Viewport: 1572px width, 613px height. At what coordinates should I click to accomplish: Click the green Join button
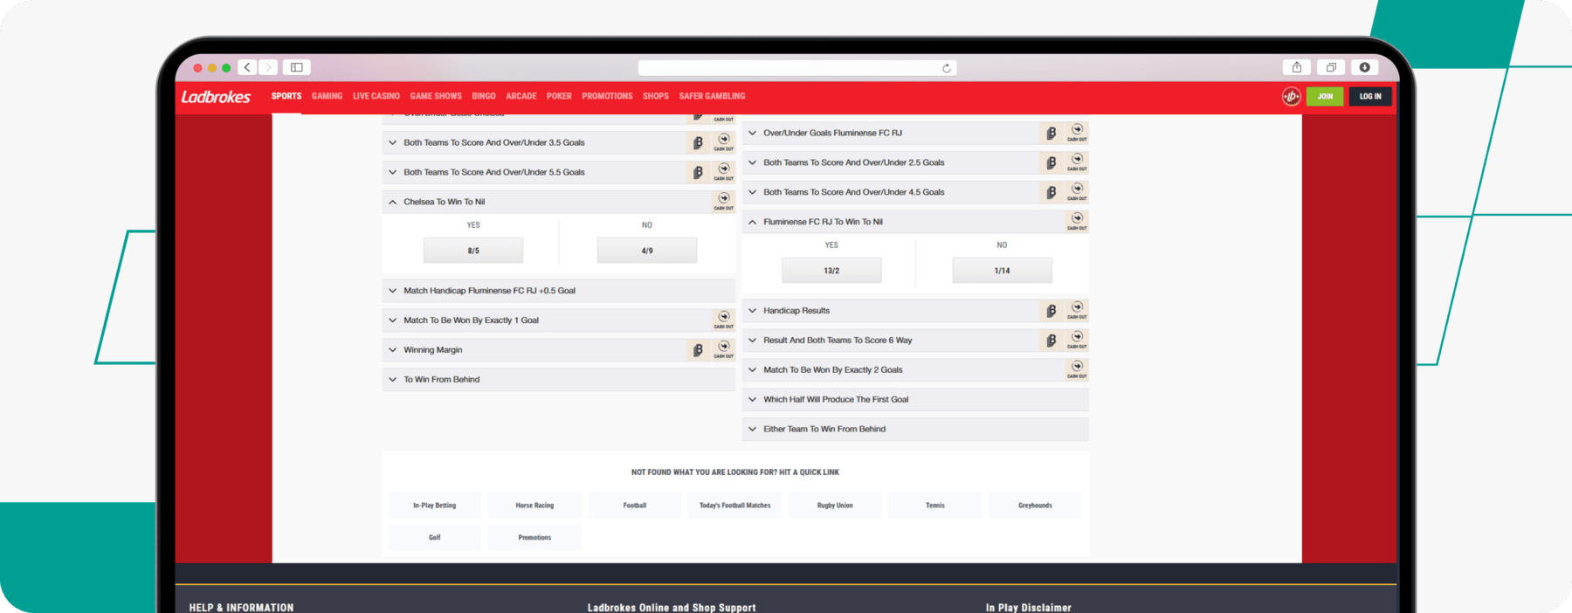tap(1325, 96)
